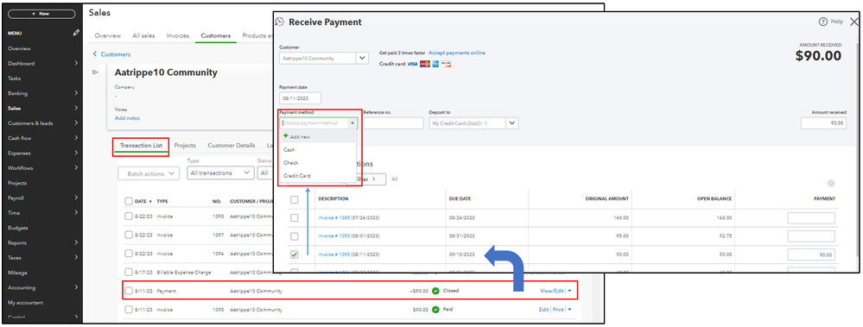The image size is (863, 327).
Task: Close the Receive Payment window with X
Action: click(854, 22)
